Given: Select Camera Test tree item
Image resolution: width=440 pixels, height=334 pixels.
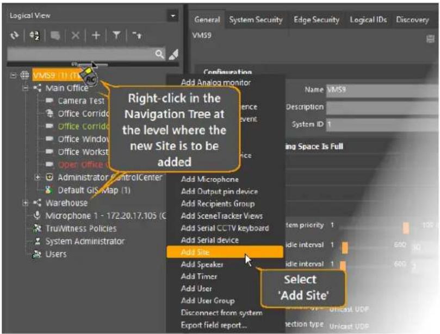Looking at the screenshot, I should pyautogui.click(x=81, y=100).
